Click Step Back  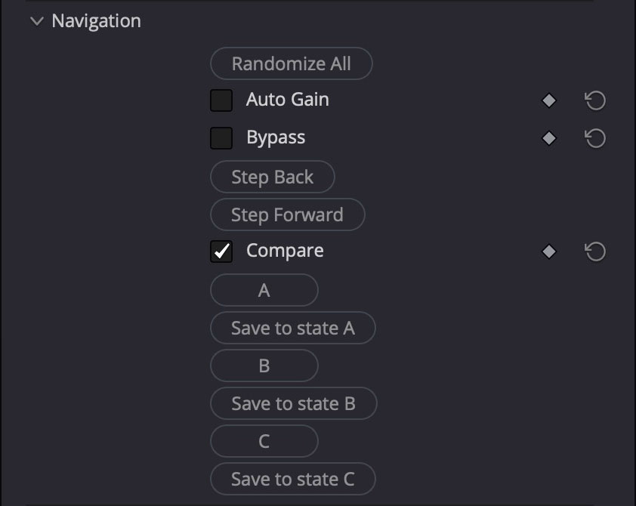coord(272,177)
